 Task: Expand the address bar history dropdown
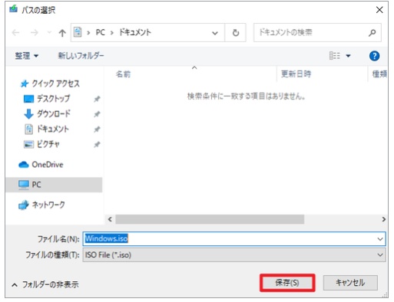click(215, 33)
